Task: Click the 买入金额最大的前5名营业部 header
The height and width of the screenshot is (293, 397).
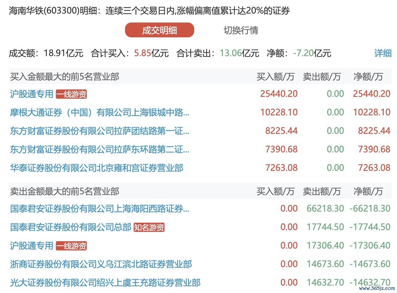Action: point(65,77)
